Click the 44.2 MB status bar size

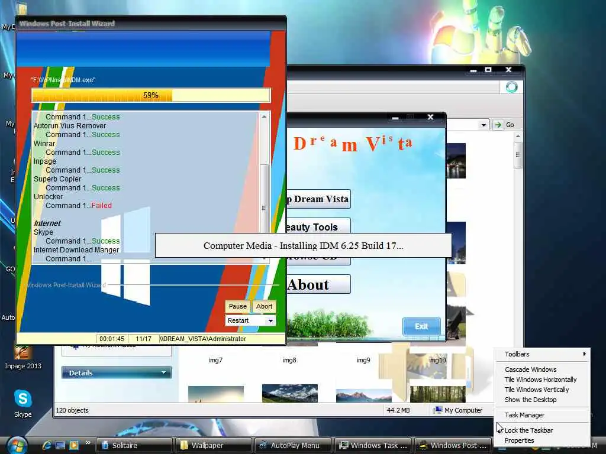pos(398,410)
